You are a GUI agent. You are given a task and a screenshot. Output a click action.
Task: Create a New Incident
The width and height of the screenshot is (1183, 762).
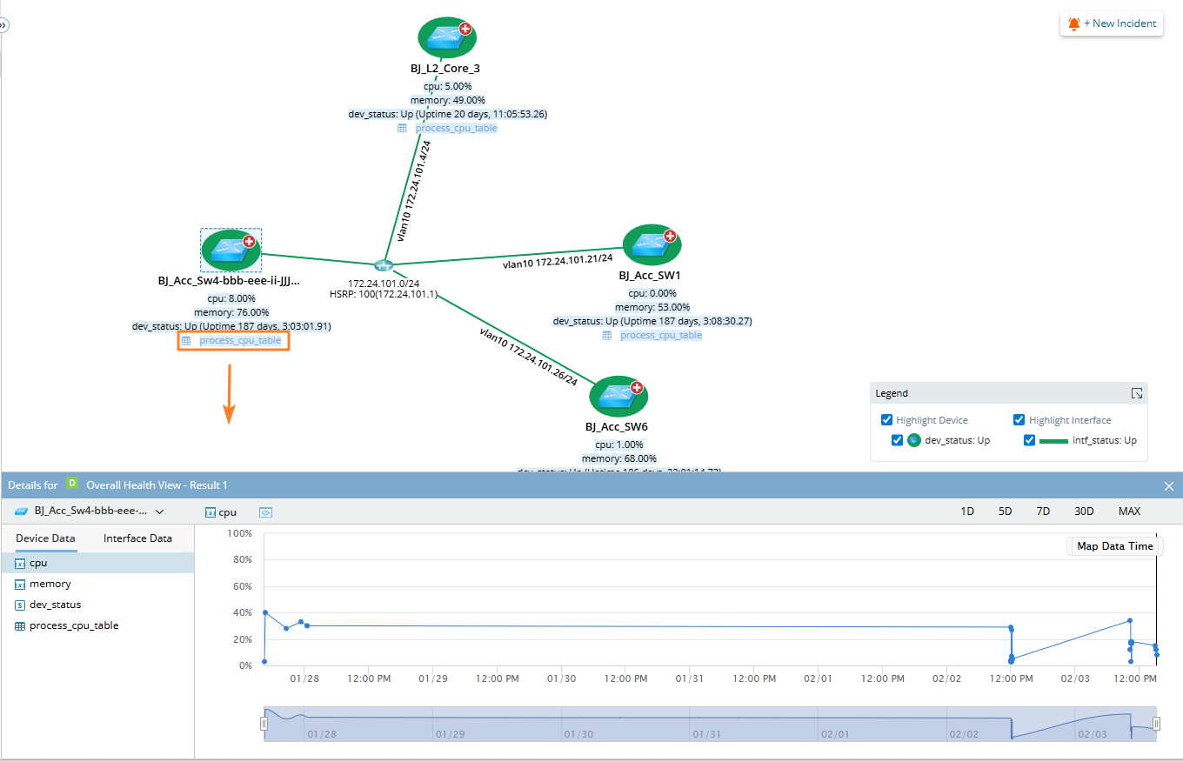coord(1112,23)
